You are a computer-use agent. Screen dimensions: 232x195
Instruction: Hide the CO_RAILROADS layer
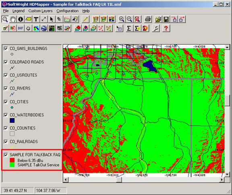6,142
